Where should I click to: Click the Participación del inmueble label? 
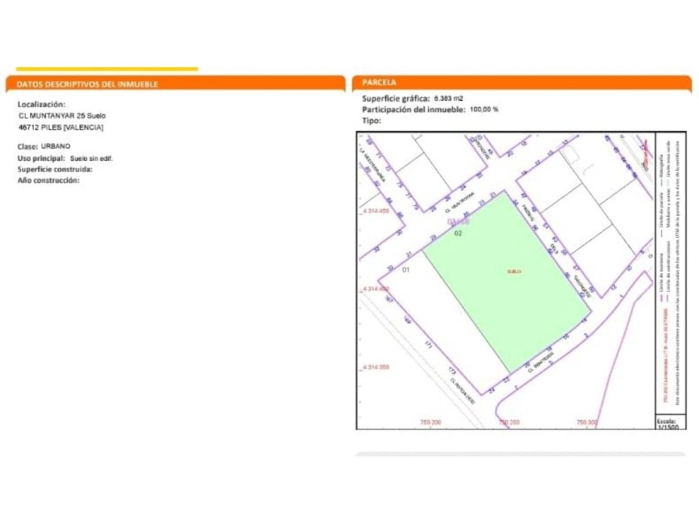tap(414, 110)
